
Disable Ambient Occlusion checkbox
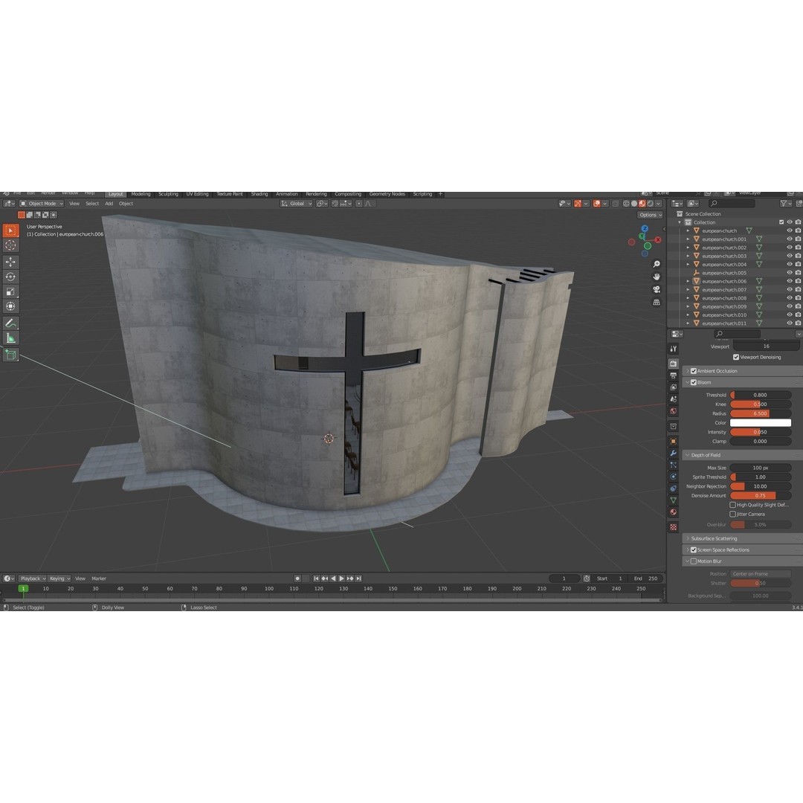[x=694, y=371]
